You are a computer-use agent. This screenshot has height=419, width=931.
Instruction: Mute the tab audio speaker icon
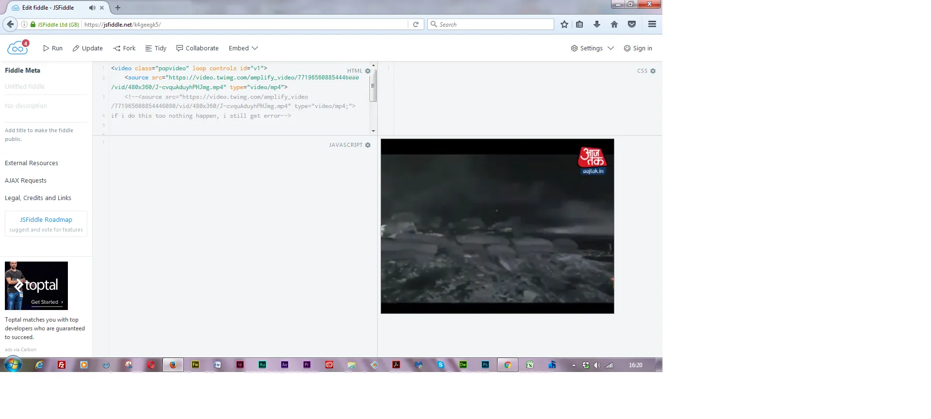92,8
